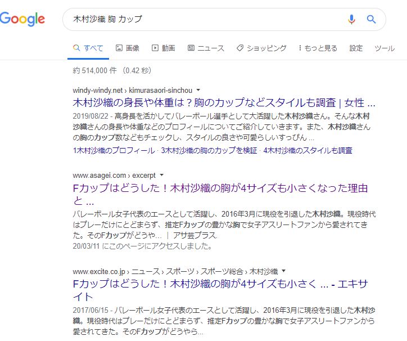
Task: Expand dropdown arrow next to asagei.com URL
Action: (x=162, y=175)
